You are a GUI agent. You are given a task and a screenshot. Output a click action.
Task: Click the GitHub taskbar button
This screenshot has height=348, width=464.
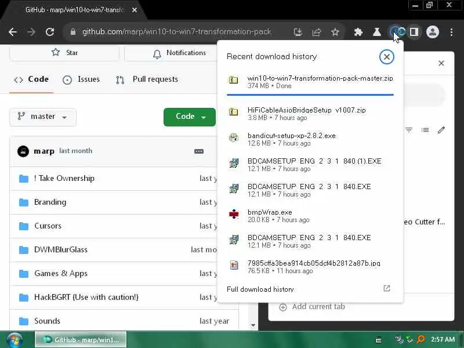(x=81, y=340)
